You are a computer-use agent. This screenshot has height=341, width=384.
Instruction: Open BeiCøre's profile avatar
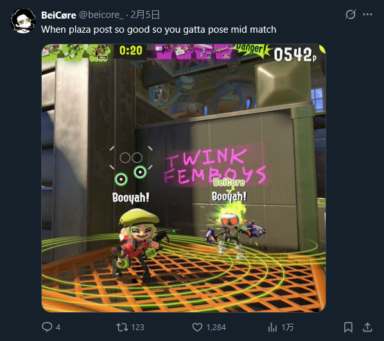coord(23,21)
